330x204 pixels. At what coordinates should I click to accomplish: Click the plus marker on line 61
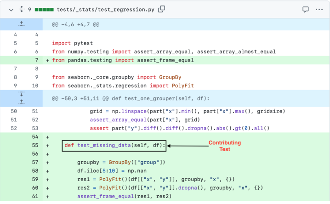point(47,197)
